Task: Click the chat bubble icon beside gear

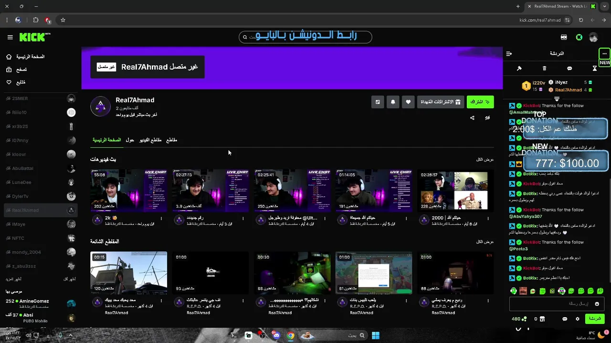Action: click(565, 319)
